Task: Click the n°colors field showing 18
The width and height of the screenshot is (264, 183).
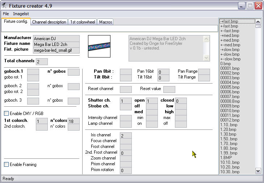Action: pos(74,121)
